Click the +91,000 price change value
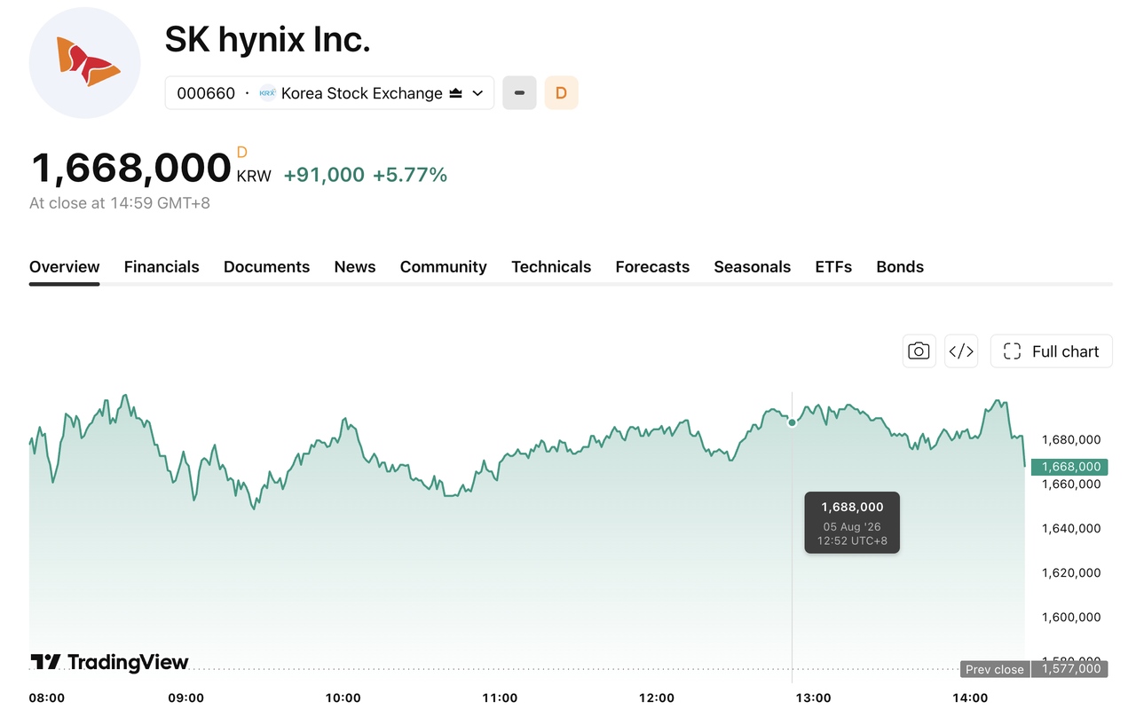Image resolution: width=1136 pixels, height=725 pixels. [324, 175]
